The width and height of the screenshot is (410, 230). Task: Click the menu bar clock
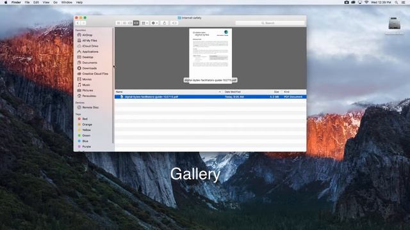click(381, 3)
